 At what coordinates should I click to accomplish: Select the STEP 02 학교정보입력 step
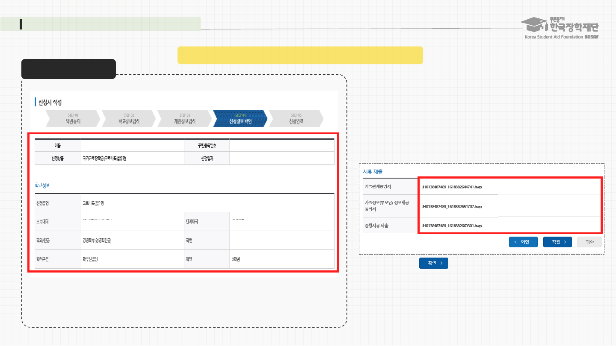tap(129, 119)
